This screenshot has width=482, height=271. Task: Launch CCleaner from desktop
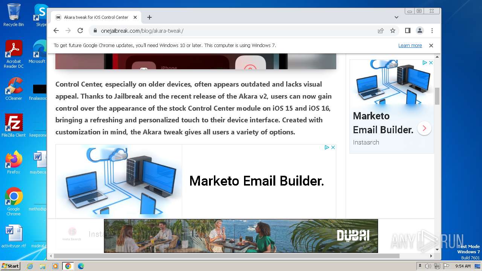point(14,89)
